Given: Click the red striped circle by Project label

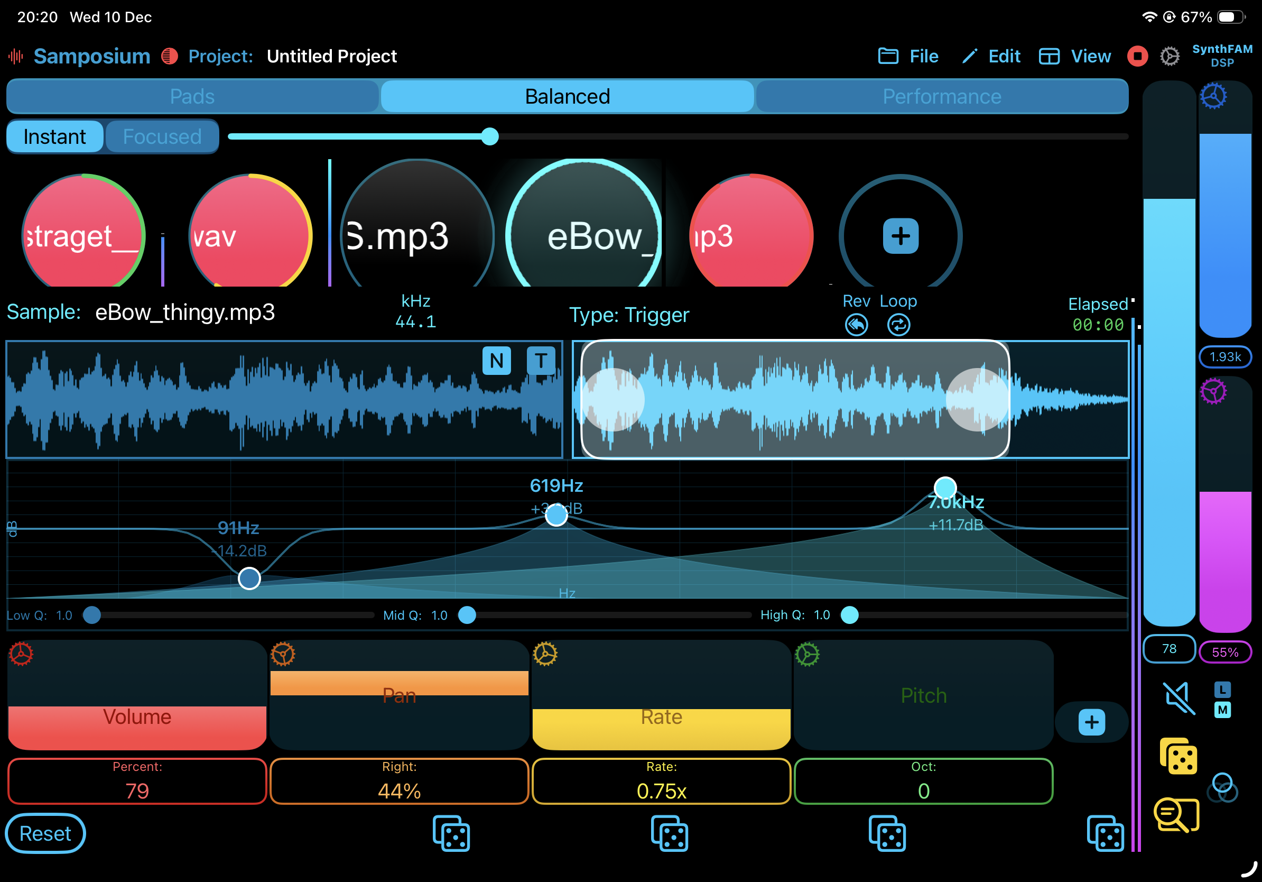Looking at the screenshot, I should click(169, 56).
